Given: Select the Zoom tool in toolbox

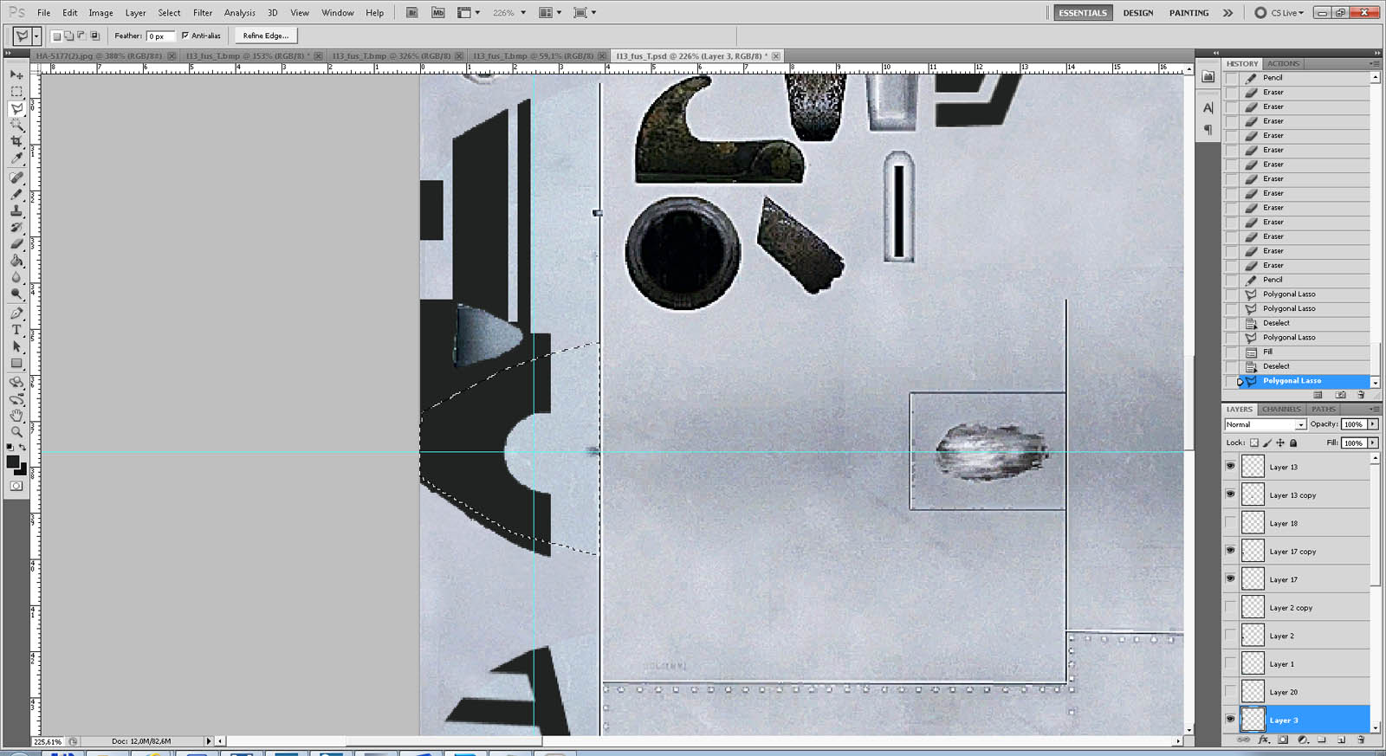Looking at the screenshot, I should click(16, 431).
